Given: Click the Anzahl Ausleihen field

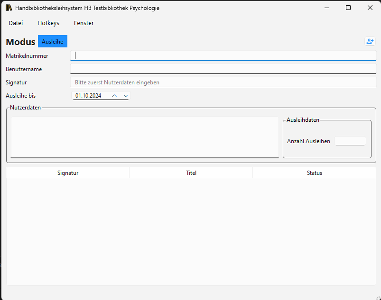Looking at the screenshot, I should 350,141.
